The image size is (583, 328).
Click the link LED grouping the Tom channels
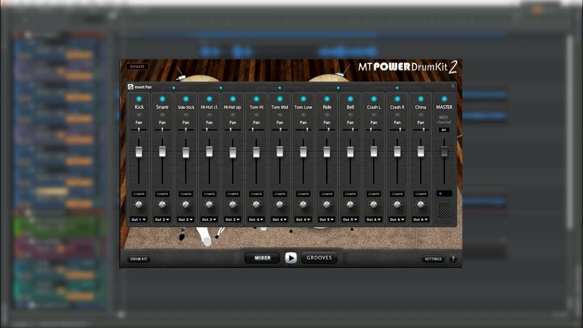tap(280, 88)
